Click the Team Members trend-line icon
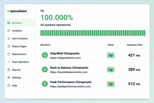This screenshot has width=154, height=103. [9, 62]
